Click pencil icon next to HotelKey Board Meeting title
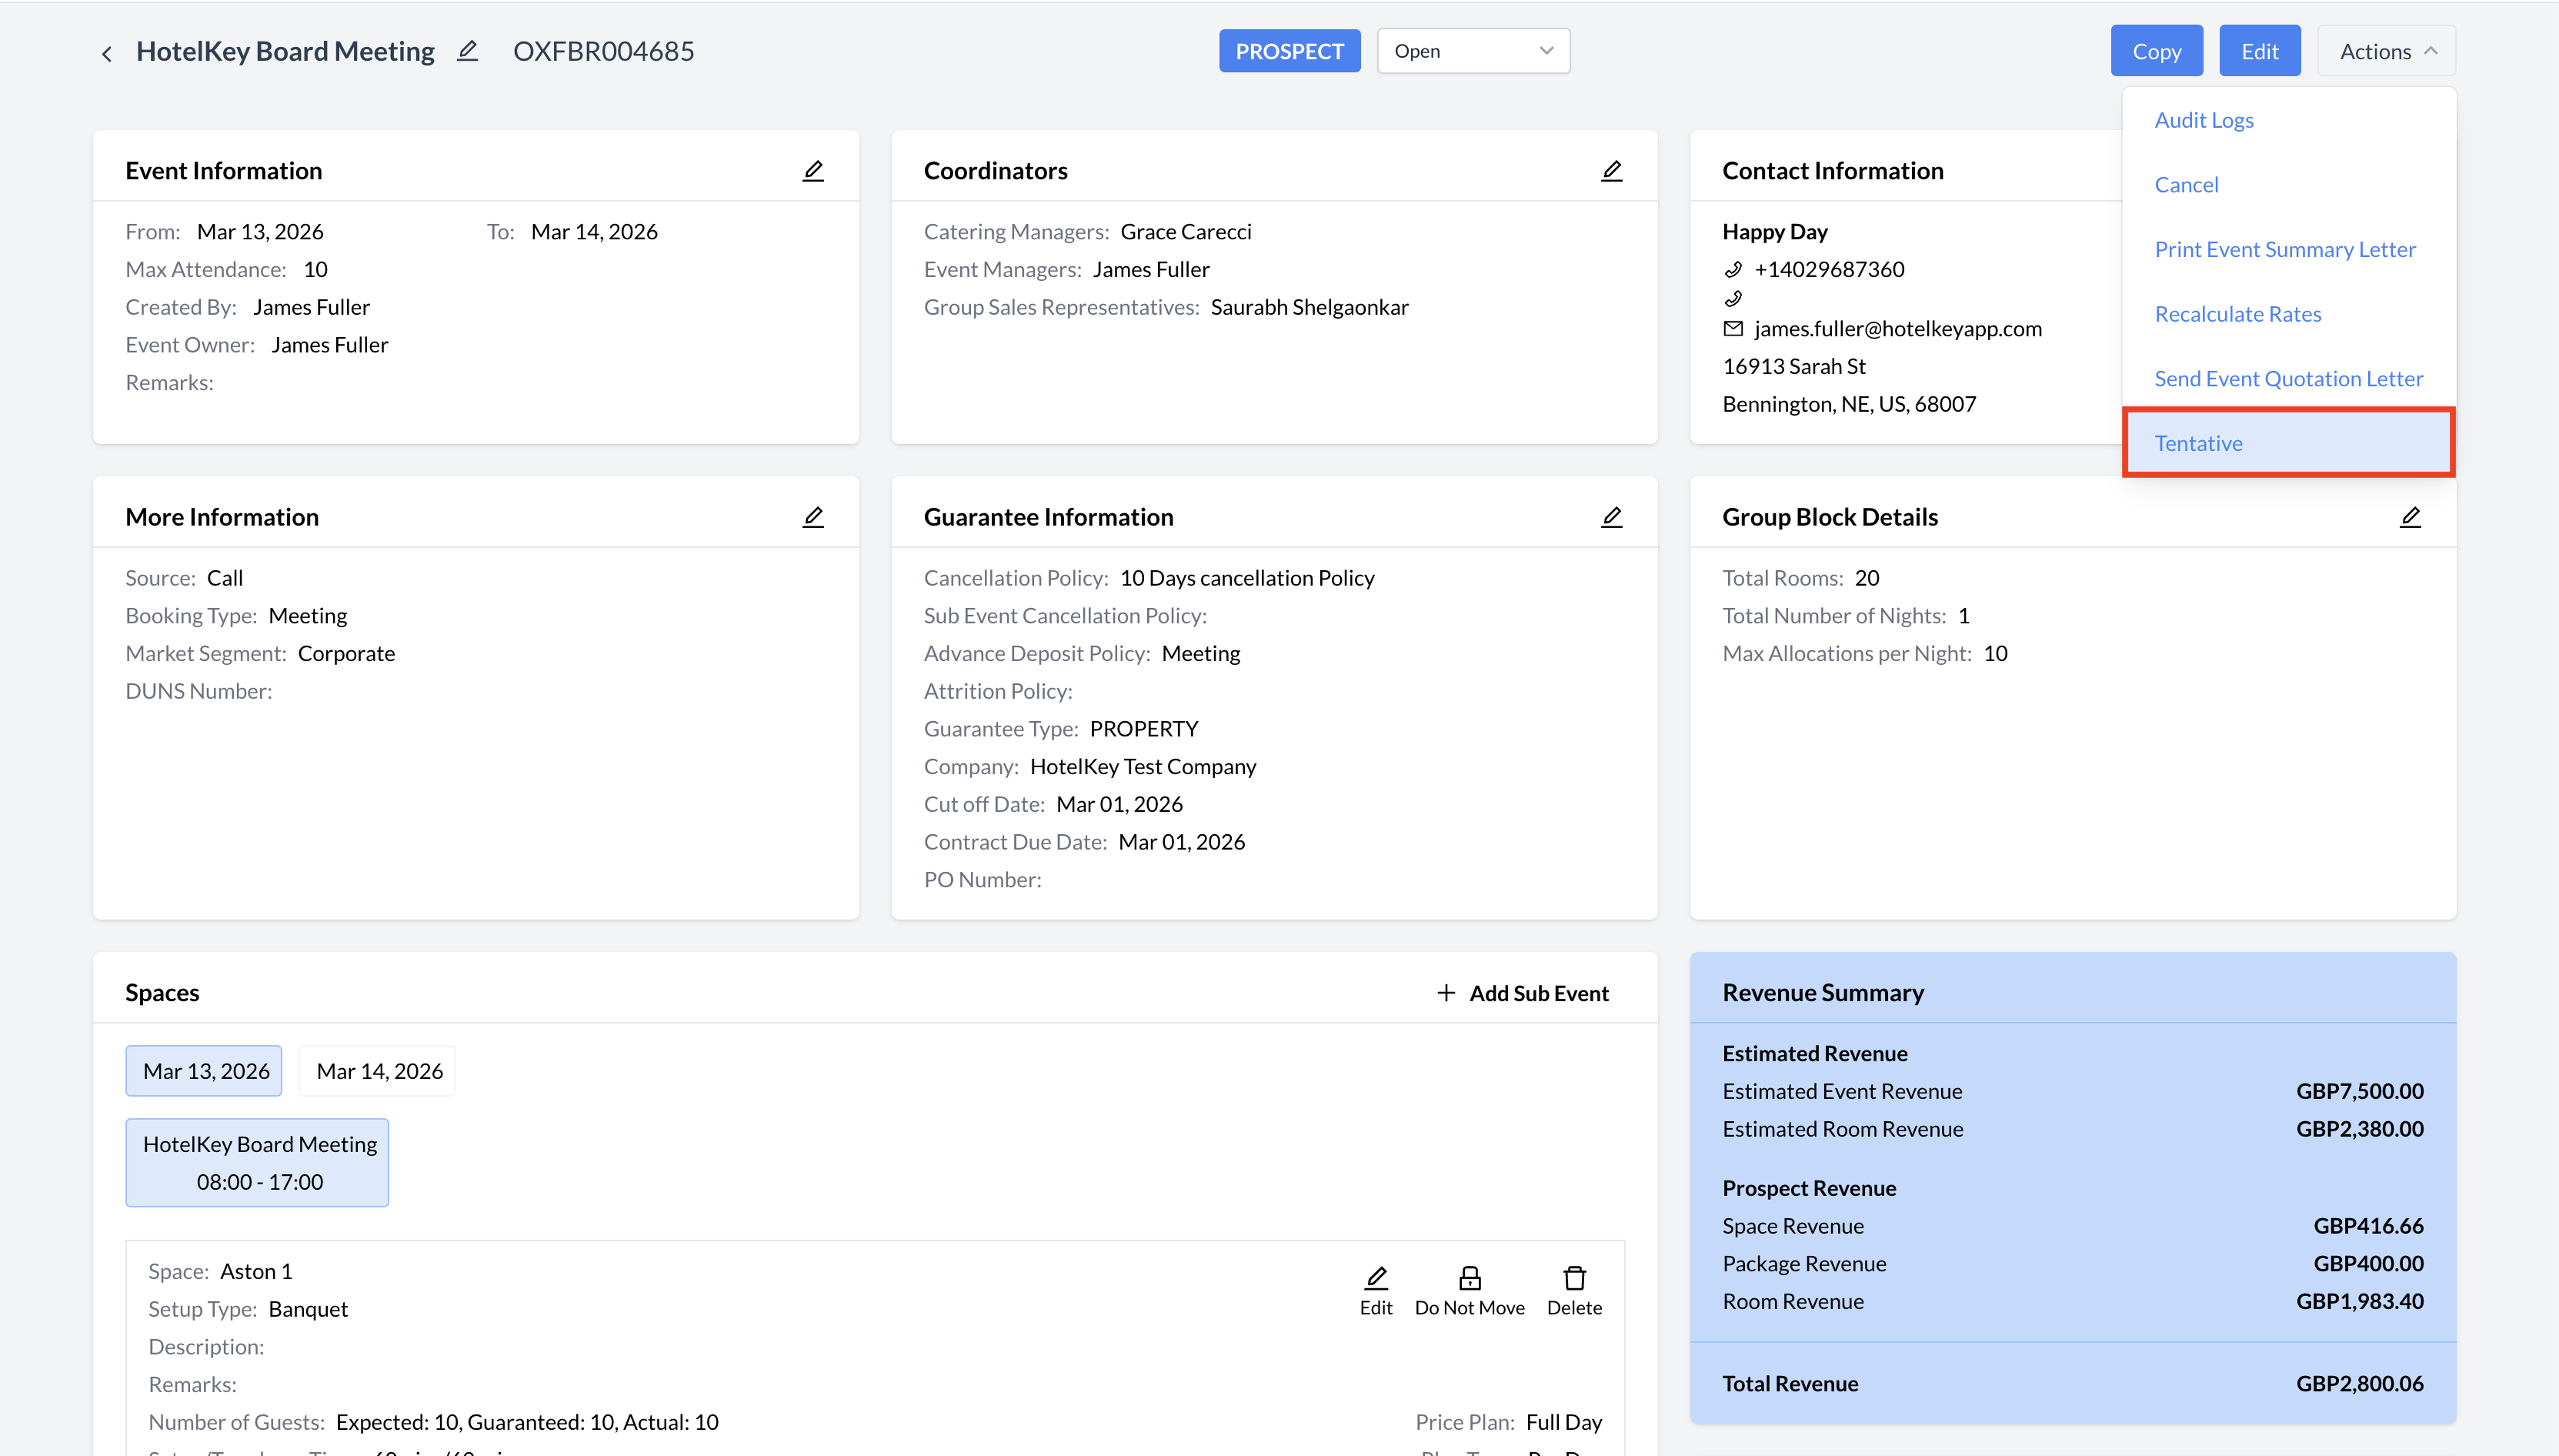The height and width of the screenshot is (1456, 2559). click(467, 51)
